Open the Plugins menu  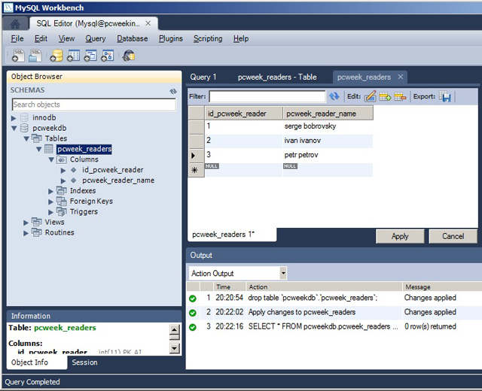coord(171,38)
